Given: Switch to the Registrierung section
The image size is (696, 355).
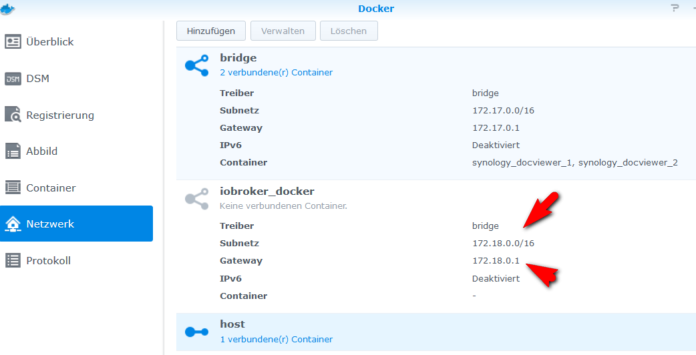Looking at the screenshot, I should [60, 115].
